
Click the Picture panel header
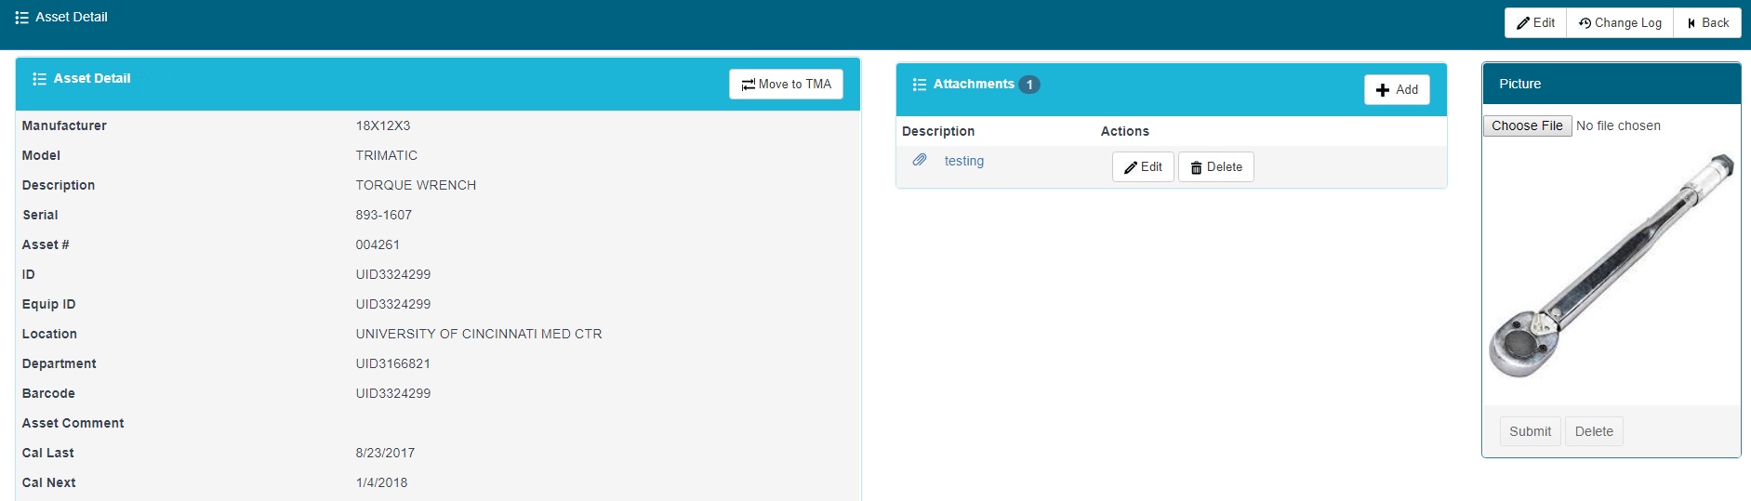pos(1611,84)
